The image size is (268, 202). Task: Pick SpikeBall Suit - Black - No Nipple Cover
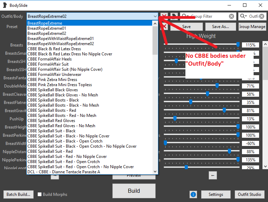89,136
